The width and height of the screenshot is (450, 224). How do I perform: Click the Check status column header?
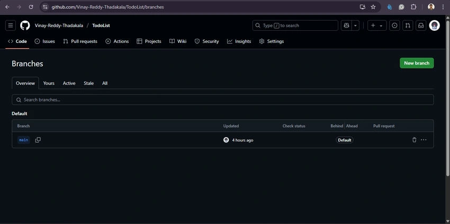click(x=294, y=126)
